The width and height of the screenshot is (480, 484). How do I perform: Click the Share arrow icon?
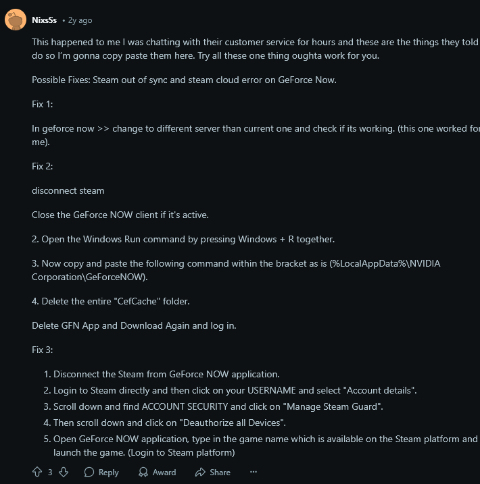200,473
